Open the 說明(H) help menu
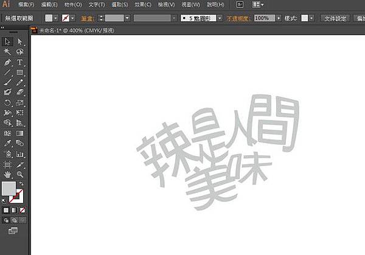The width and height of the screenshot is (365, 255). tap(215, 5)
